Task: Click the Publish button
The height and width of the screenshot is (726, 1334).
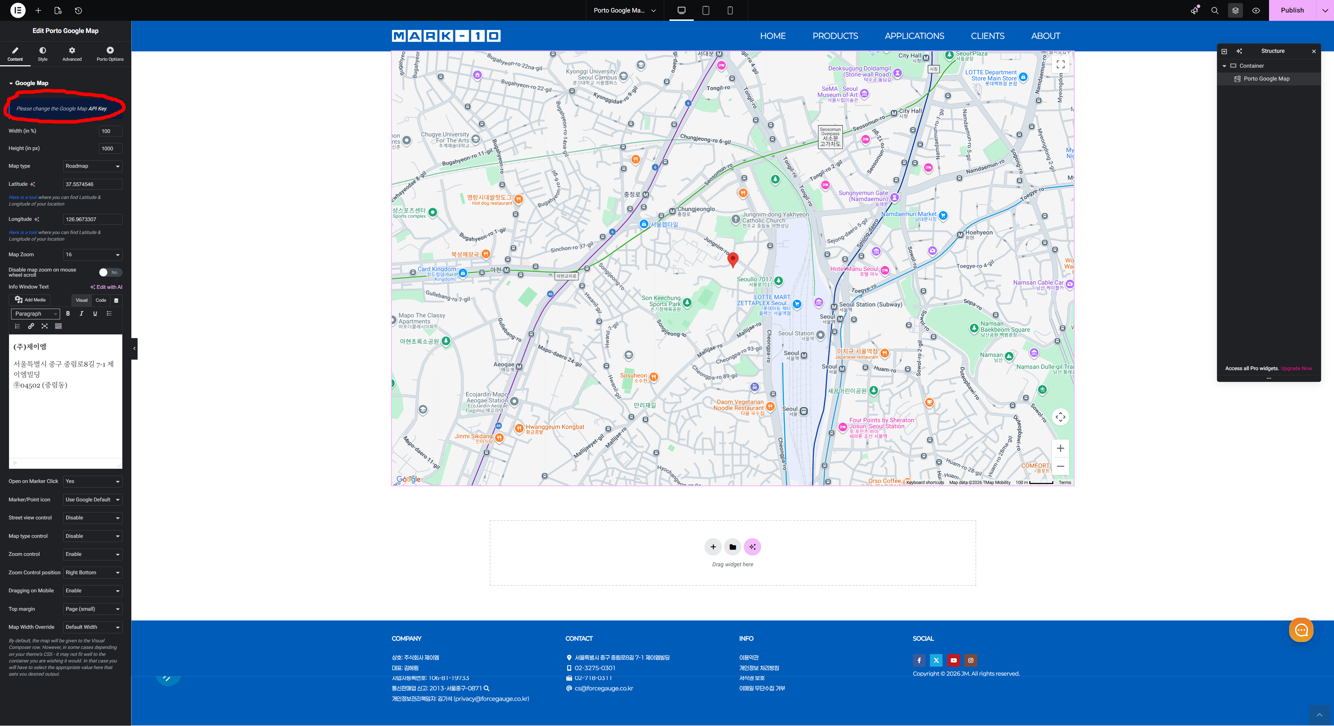Action: 1292,10
